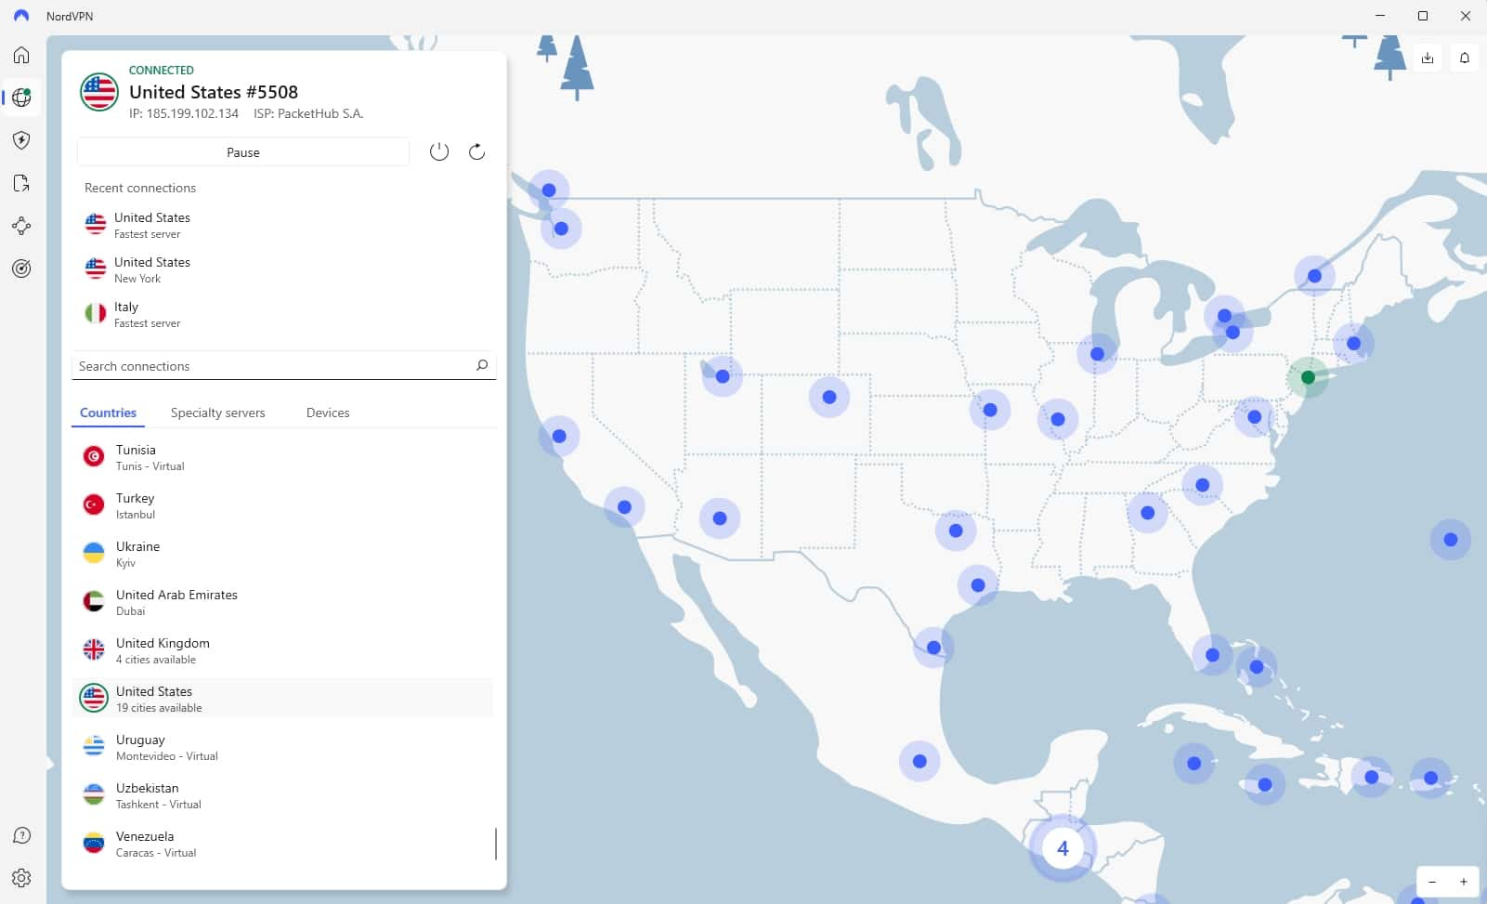Click the Tunisia flag icon
The height and width of the screenshot is (904, 1487).
(94, 456)
